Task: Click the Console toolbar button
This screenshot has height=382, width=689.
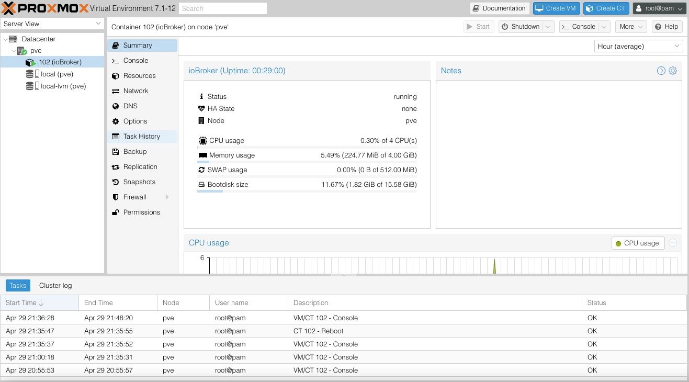Action: [579, 27]
